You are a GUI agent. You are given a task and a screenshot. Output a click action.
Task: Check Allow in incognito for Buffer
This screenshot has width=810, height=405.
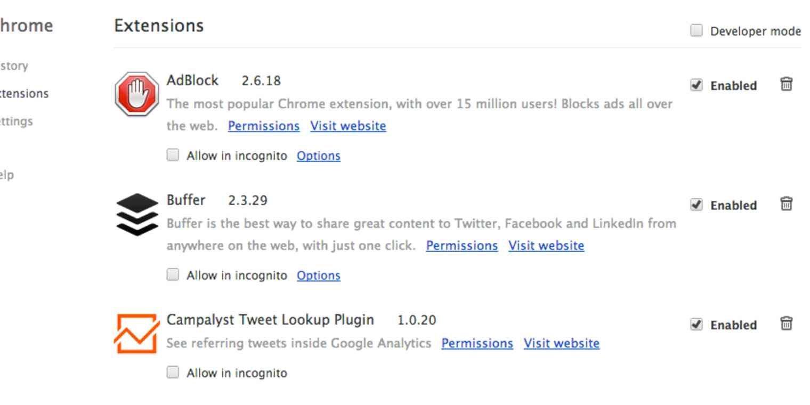pyautogui.click(x=172, y=274)
